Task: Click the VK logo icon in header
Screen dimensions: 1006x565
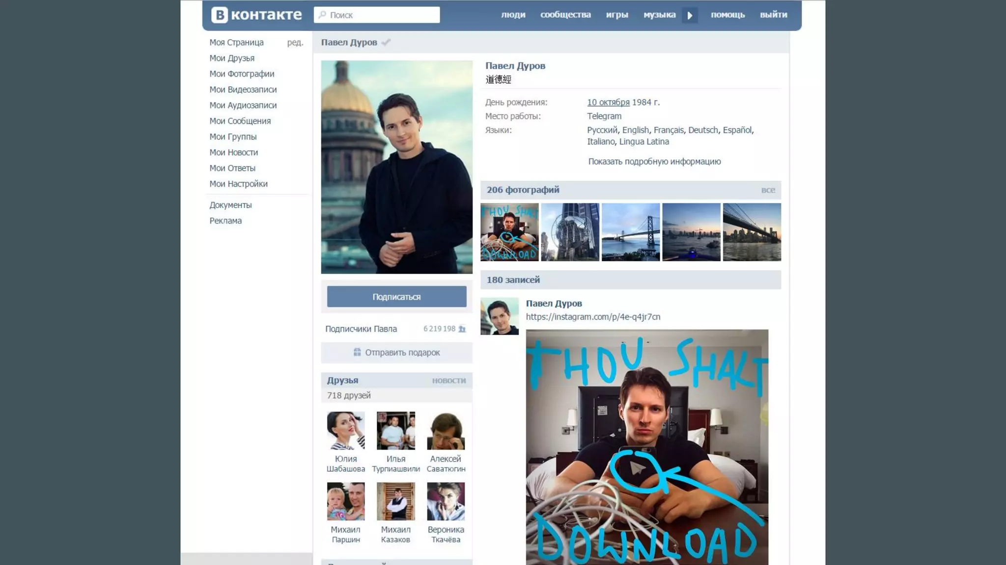Action: [220, 15]
